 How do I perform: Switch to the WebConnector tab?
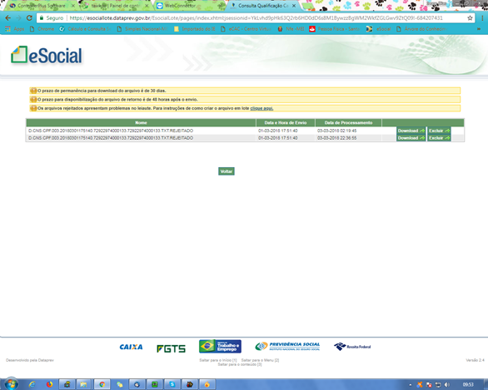tap(180, 6)
